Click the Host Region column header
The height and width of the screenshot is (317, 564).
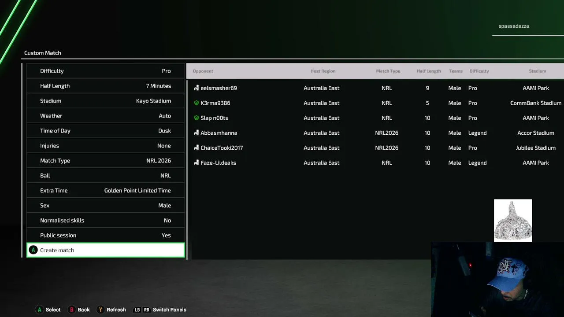click(323, 71)
